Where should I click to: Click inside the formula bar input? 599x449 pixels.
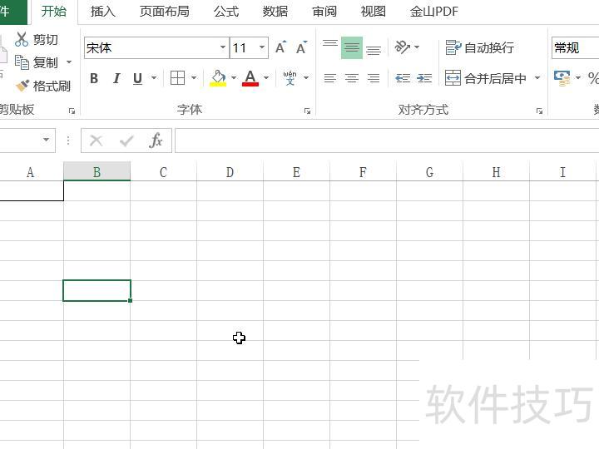(387, 141)
